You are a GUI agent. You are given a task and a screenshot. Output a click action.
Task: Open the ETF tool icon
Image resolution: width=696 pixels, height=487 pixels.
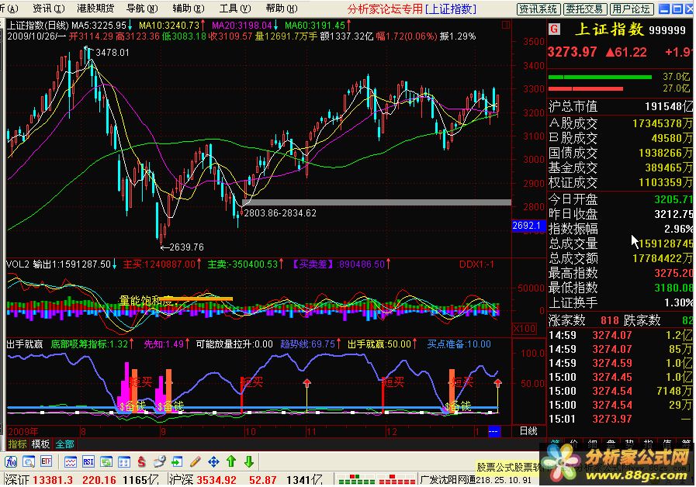click(47, 462)
